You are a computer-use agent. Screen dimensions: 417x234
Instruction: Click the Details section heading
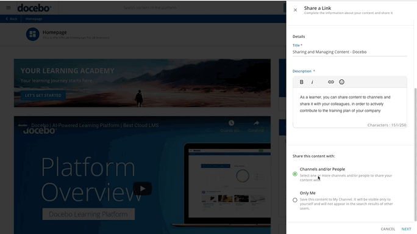click(x=299, y=37)
